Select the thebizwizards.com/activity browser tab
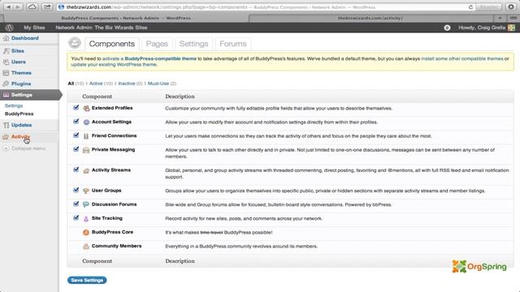The width and height of the screenshot is (520, 292). click(370, 18)
